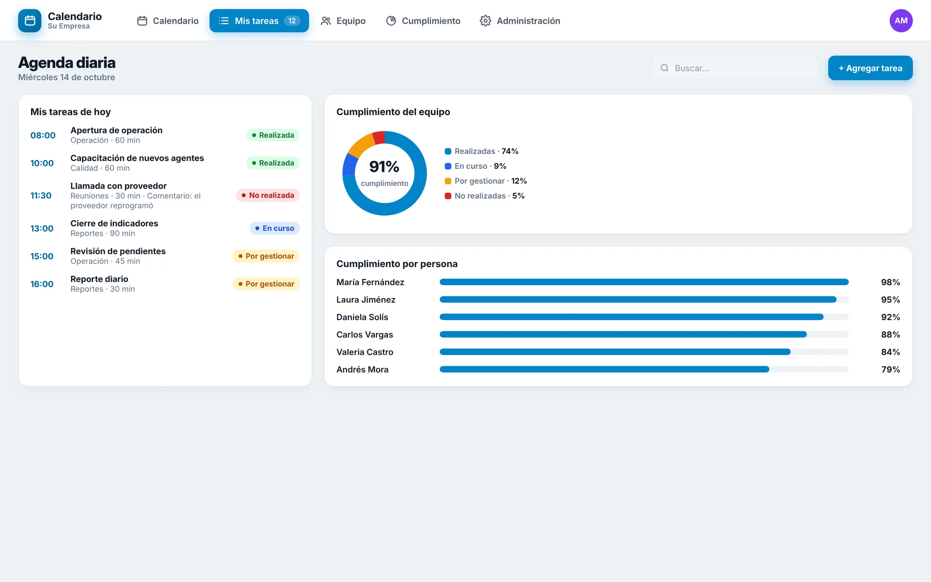The image size is (931, 582).
Task: Click Por gestionar badge for Revisión de pendientes
Action: pyautogui.click(x=266, y=256)
